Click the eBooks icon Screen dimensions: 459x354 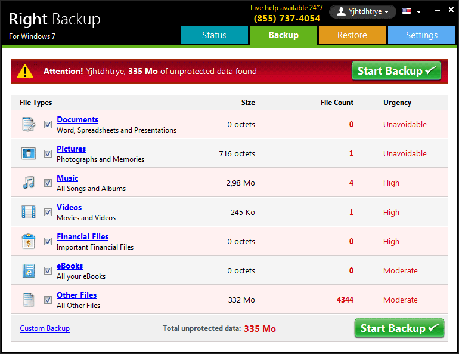pyautogui.click(x=29, y=270)
